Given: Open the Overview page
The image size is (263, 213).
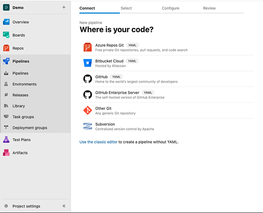Looking at the screenshot, I should coord(21,22).
